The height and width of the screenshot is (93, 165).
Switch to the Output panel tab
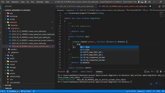point(75,72)
